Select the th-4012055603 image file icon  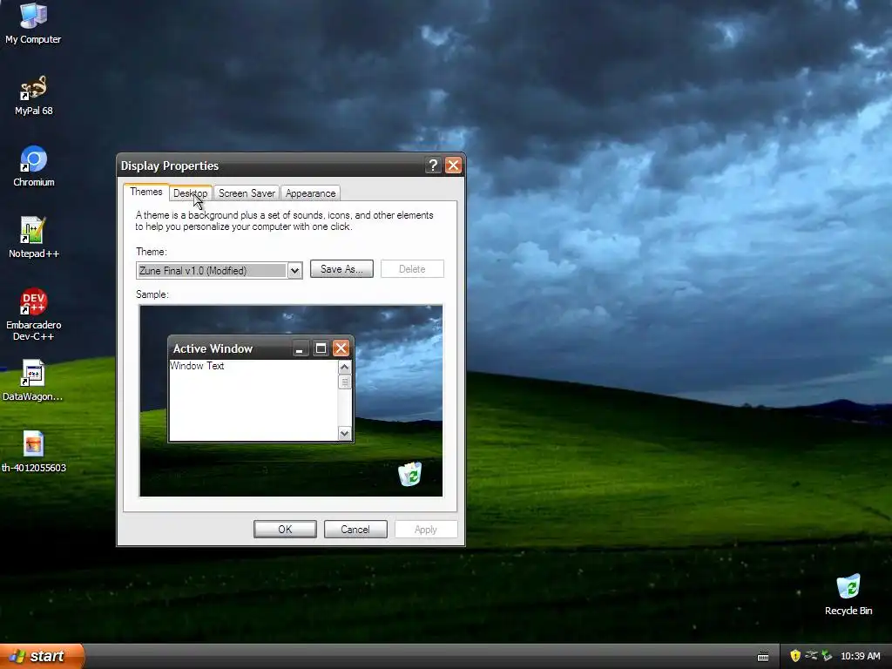[x=34, y=452]
